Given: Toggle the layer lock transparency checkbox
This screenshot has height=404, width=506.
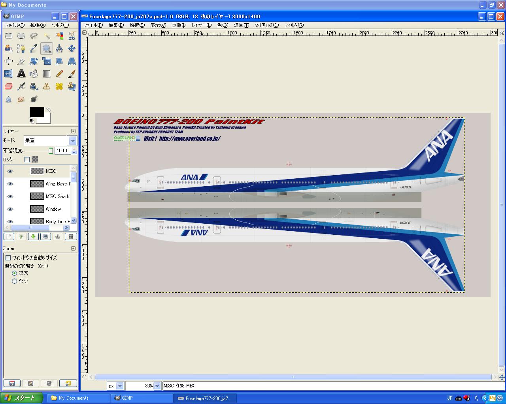Looking at the screenshot, I should pyautogui.click(x=27, y=160).
